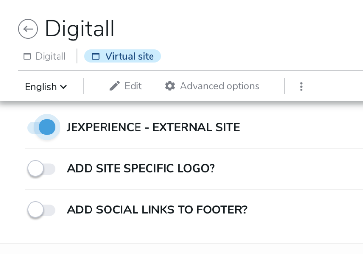Go back using the circled arrow icon
363x254 pixels.
pyautogui.click(x=28, y=29)
